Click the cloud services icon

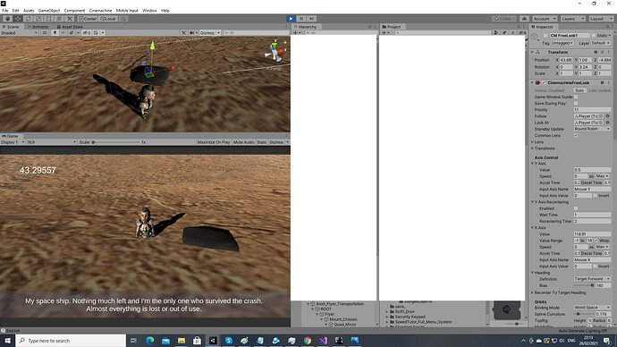524,19
